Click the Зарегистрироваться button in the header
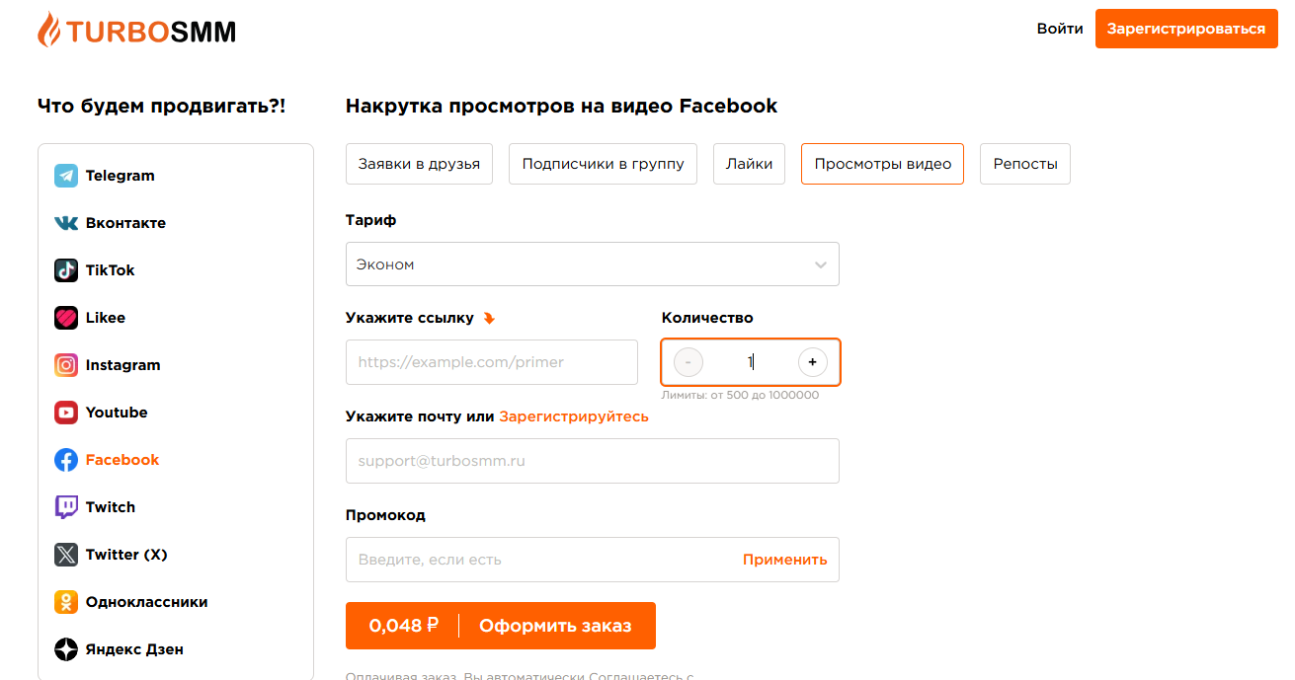Screen dimensions: 1295x680 pyautogui.click(x=1186, y=29)
